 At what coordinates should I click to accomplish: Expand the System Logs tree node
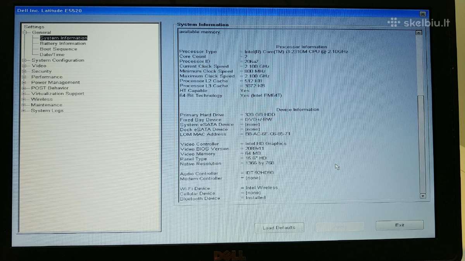tap(24, 111)
